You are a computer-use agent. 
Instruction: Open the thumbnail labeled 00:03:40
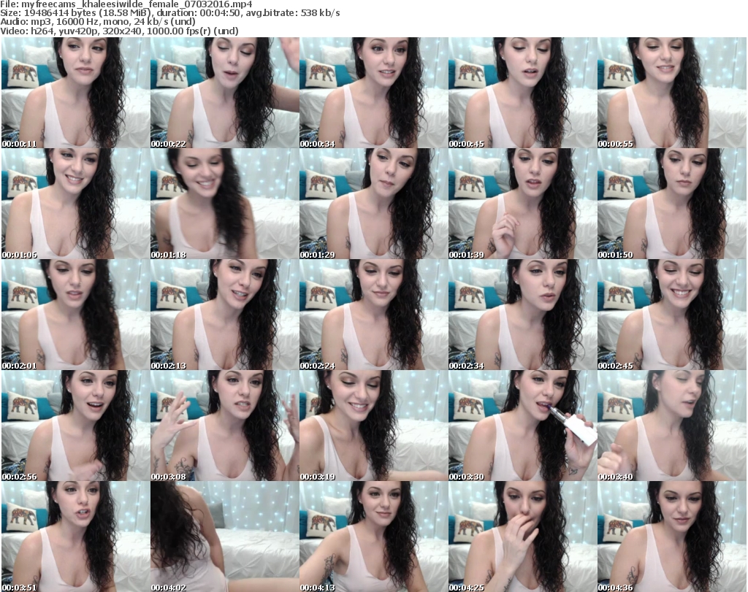click(672, 426)
